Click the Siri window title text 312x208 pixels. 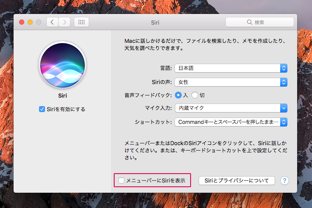click(155, 22)
